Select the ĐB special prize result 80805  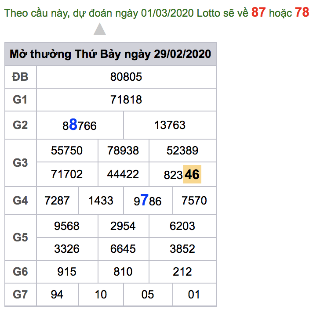(x=126, y=77)
